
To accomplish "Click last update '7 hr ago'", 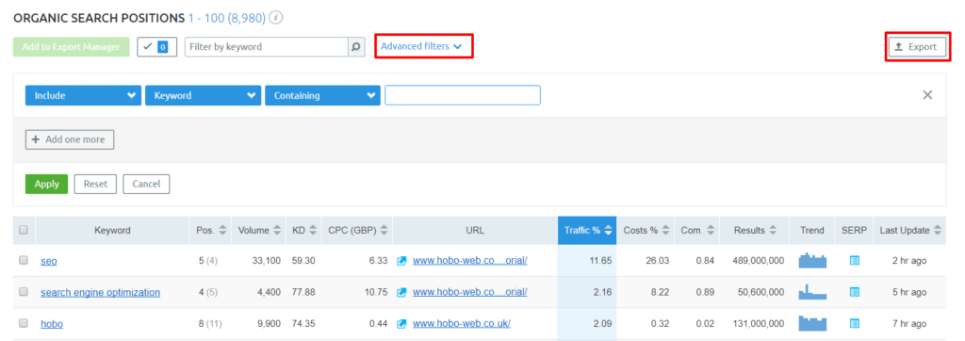I will 909,323.
